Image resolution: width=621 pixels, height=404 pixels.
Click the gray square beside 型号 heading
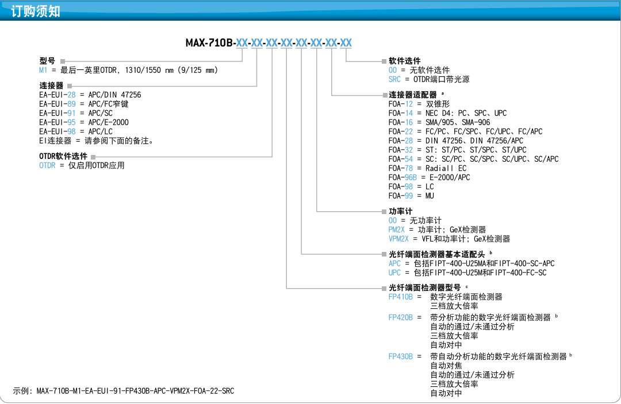click(x=62, y=60)
